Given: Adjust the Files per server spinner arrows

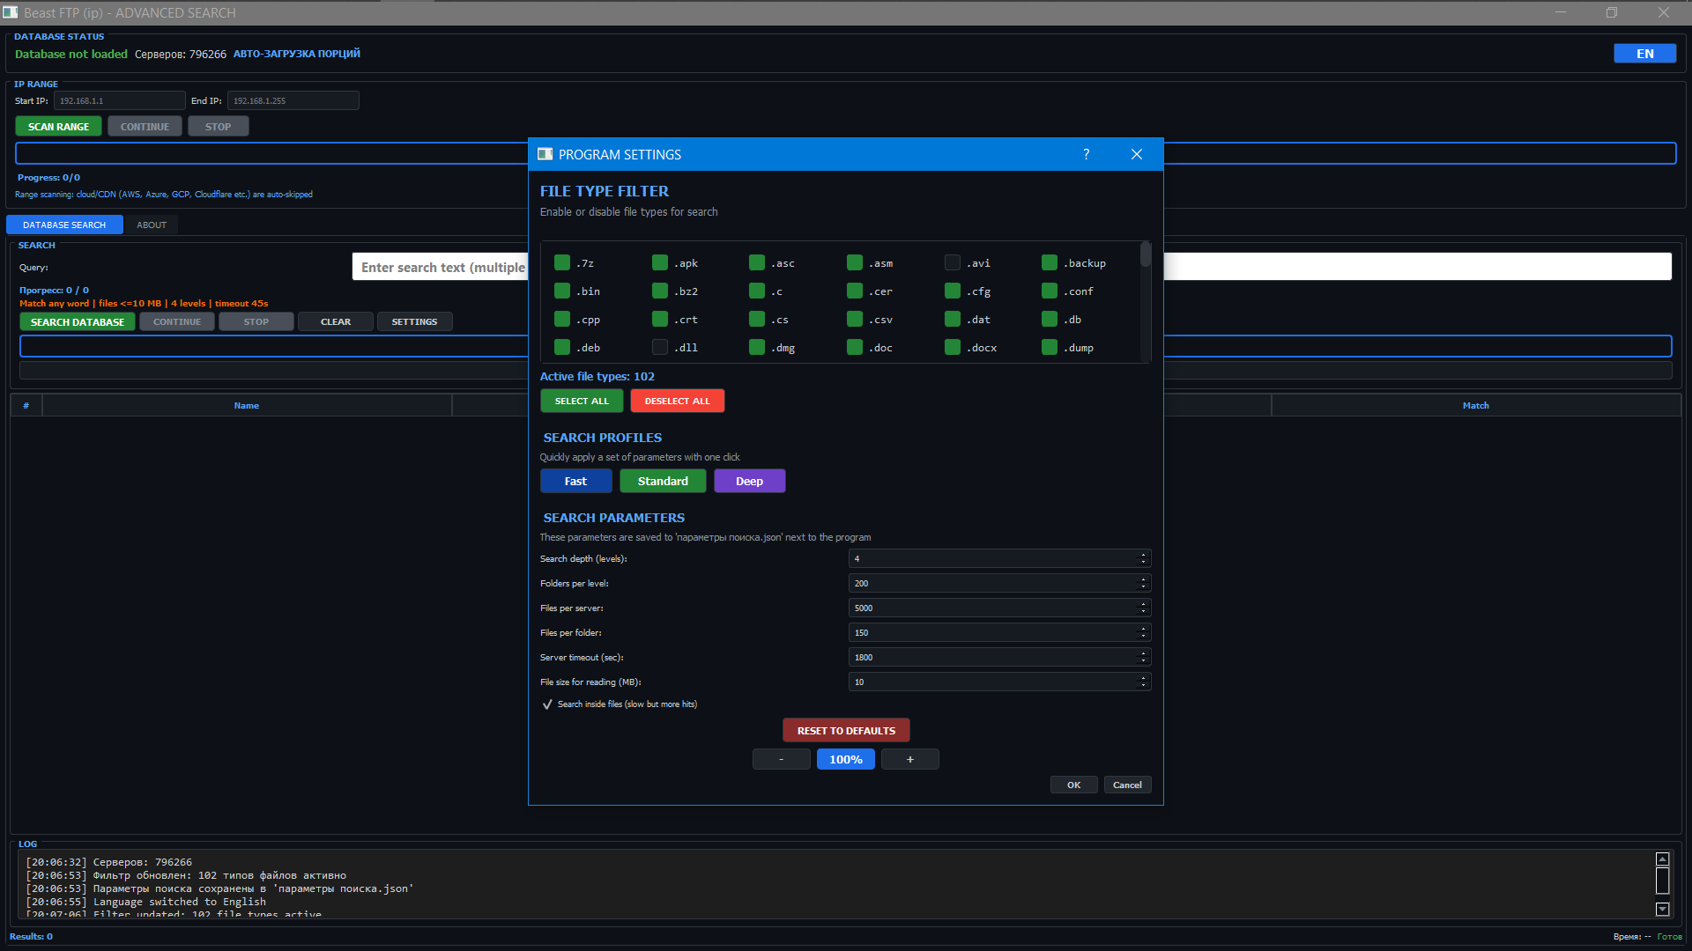Looking at the screenshot, I should click(1143, 608).
